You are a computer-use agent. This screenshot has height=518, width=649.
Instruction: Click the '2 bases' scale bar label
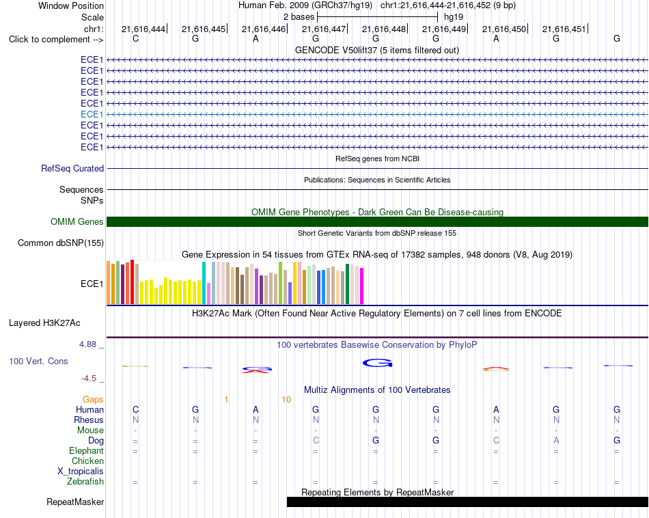(x=299, y=17)
